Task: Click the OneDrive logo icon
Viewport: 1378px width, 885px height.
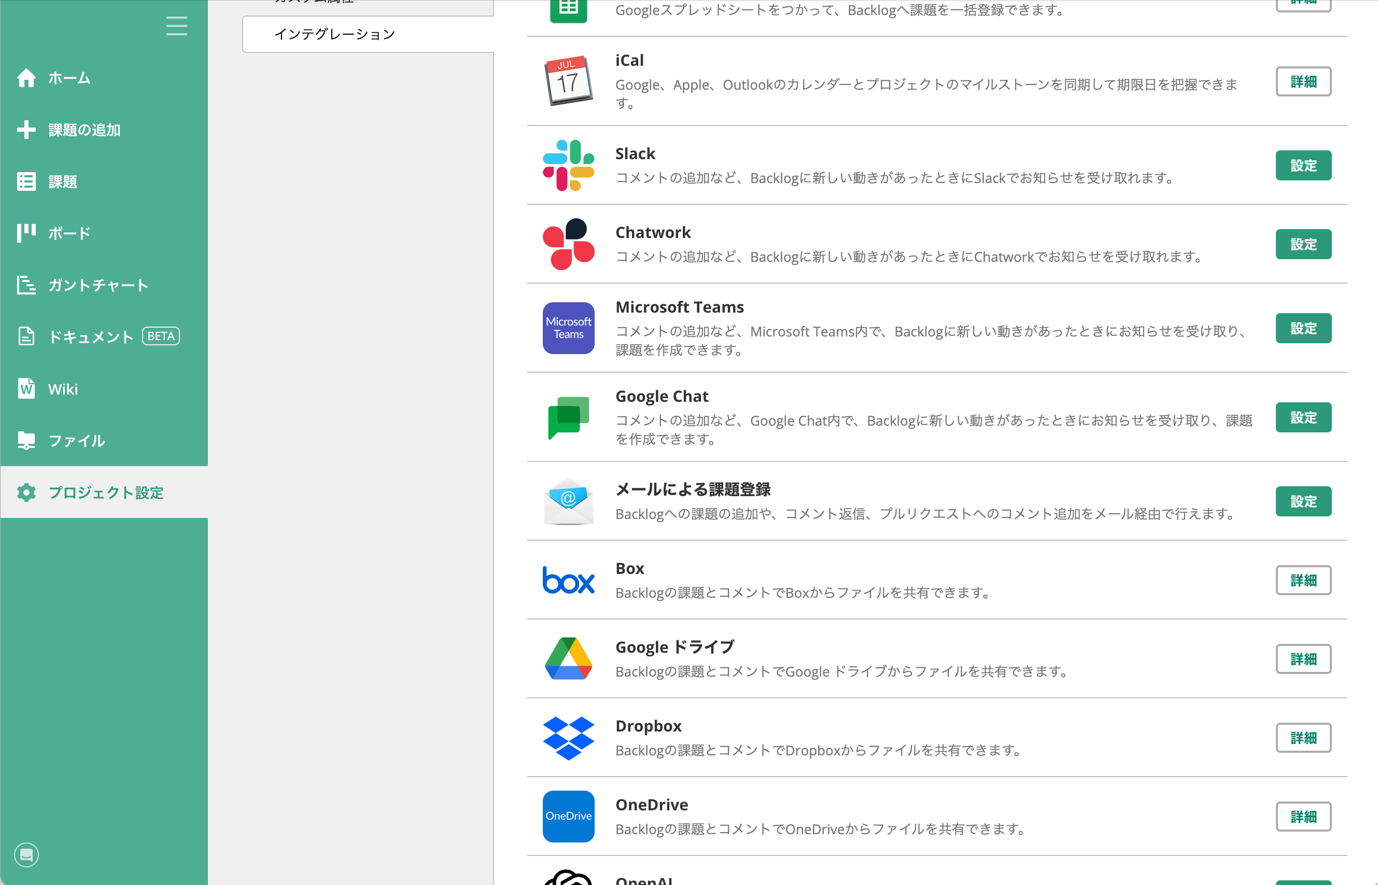Action: pyautogui.click(x=568, y=817)
